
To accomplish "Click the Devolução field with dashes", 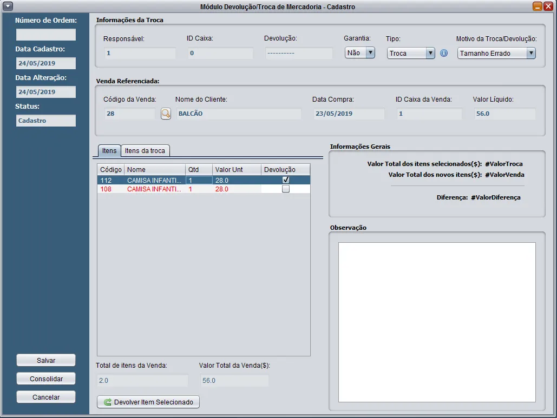I will (299, 53).
